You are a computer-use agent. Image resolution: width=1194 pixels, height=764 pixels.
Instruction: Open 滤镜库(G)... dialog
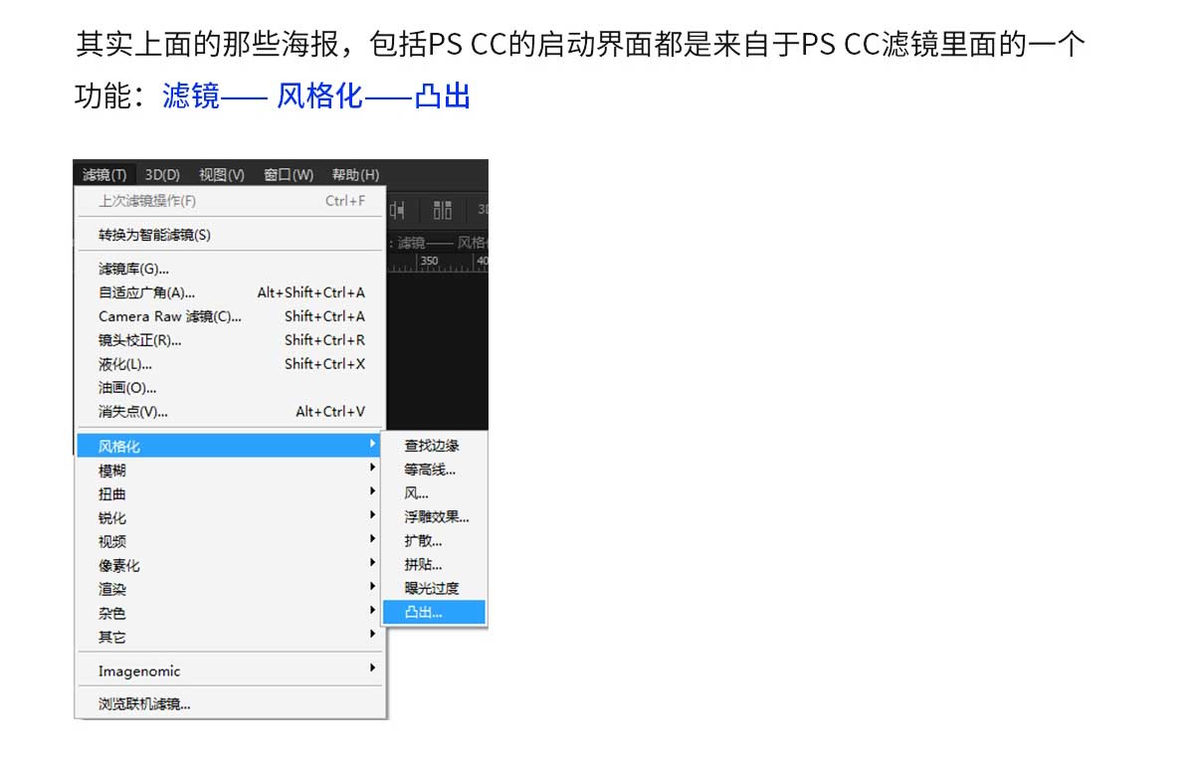point(231,269)
